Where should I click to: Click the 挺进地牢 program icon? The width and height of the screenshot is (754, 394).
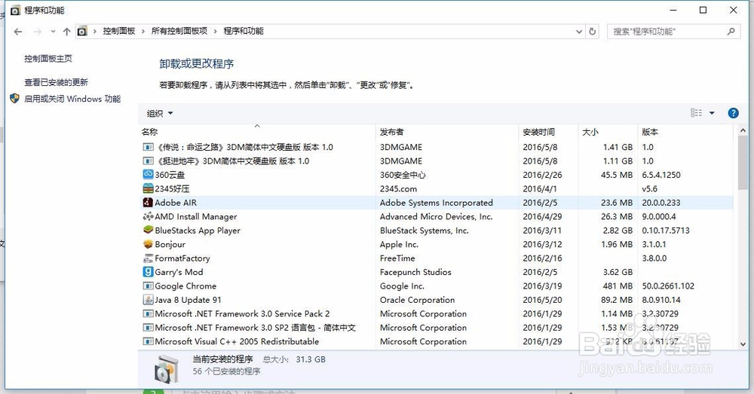pos(148,161)
